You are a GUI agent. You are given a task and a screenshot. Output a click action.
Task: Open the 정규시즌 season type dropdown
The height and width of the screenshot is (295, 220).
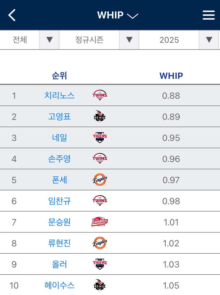(99, 40)
